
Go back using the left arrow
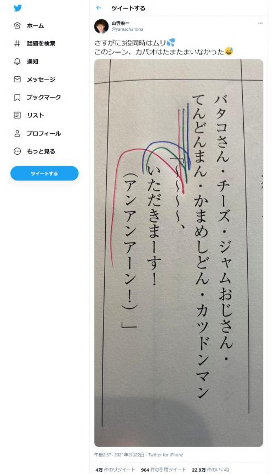(99, 8)
